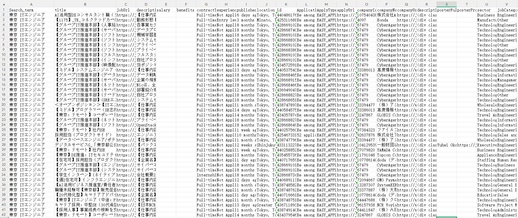
Task: Select title starting "【学生インターン】"
Action: click(85, 175)
